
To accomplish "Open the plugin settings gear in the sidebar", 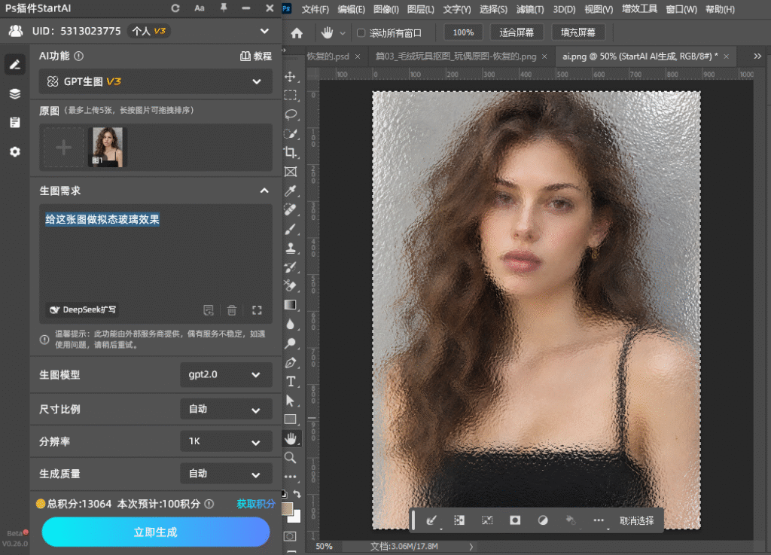I will coord(15,152).
